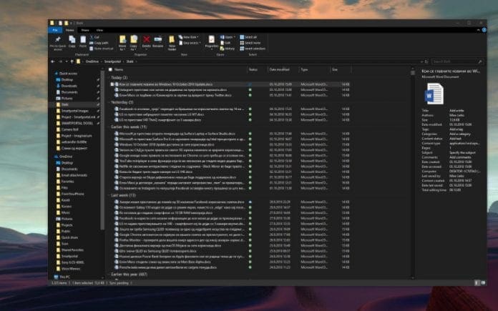Viewport: 498px width, 311px height.
Task: Click Select all in ribbon
Action: coord(248,37)
